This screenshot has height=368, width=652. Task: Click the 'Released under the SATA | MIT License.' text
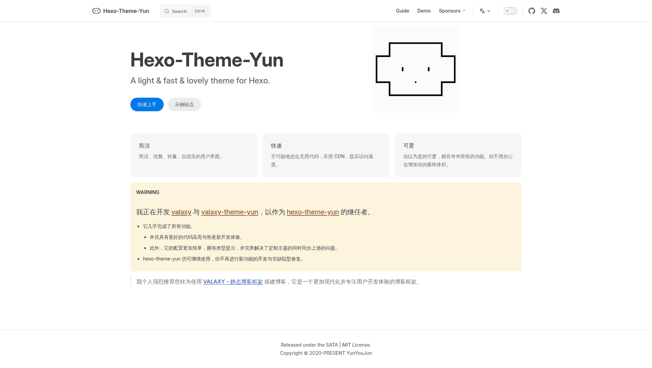tap(326, 345)
